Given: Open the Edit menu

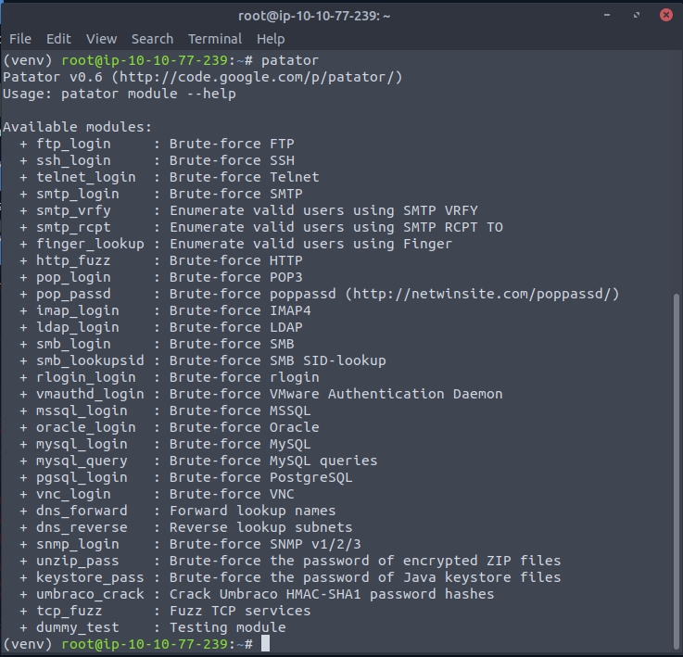Looking at the screenshot, I should click(x=58, y=39).
